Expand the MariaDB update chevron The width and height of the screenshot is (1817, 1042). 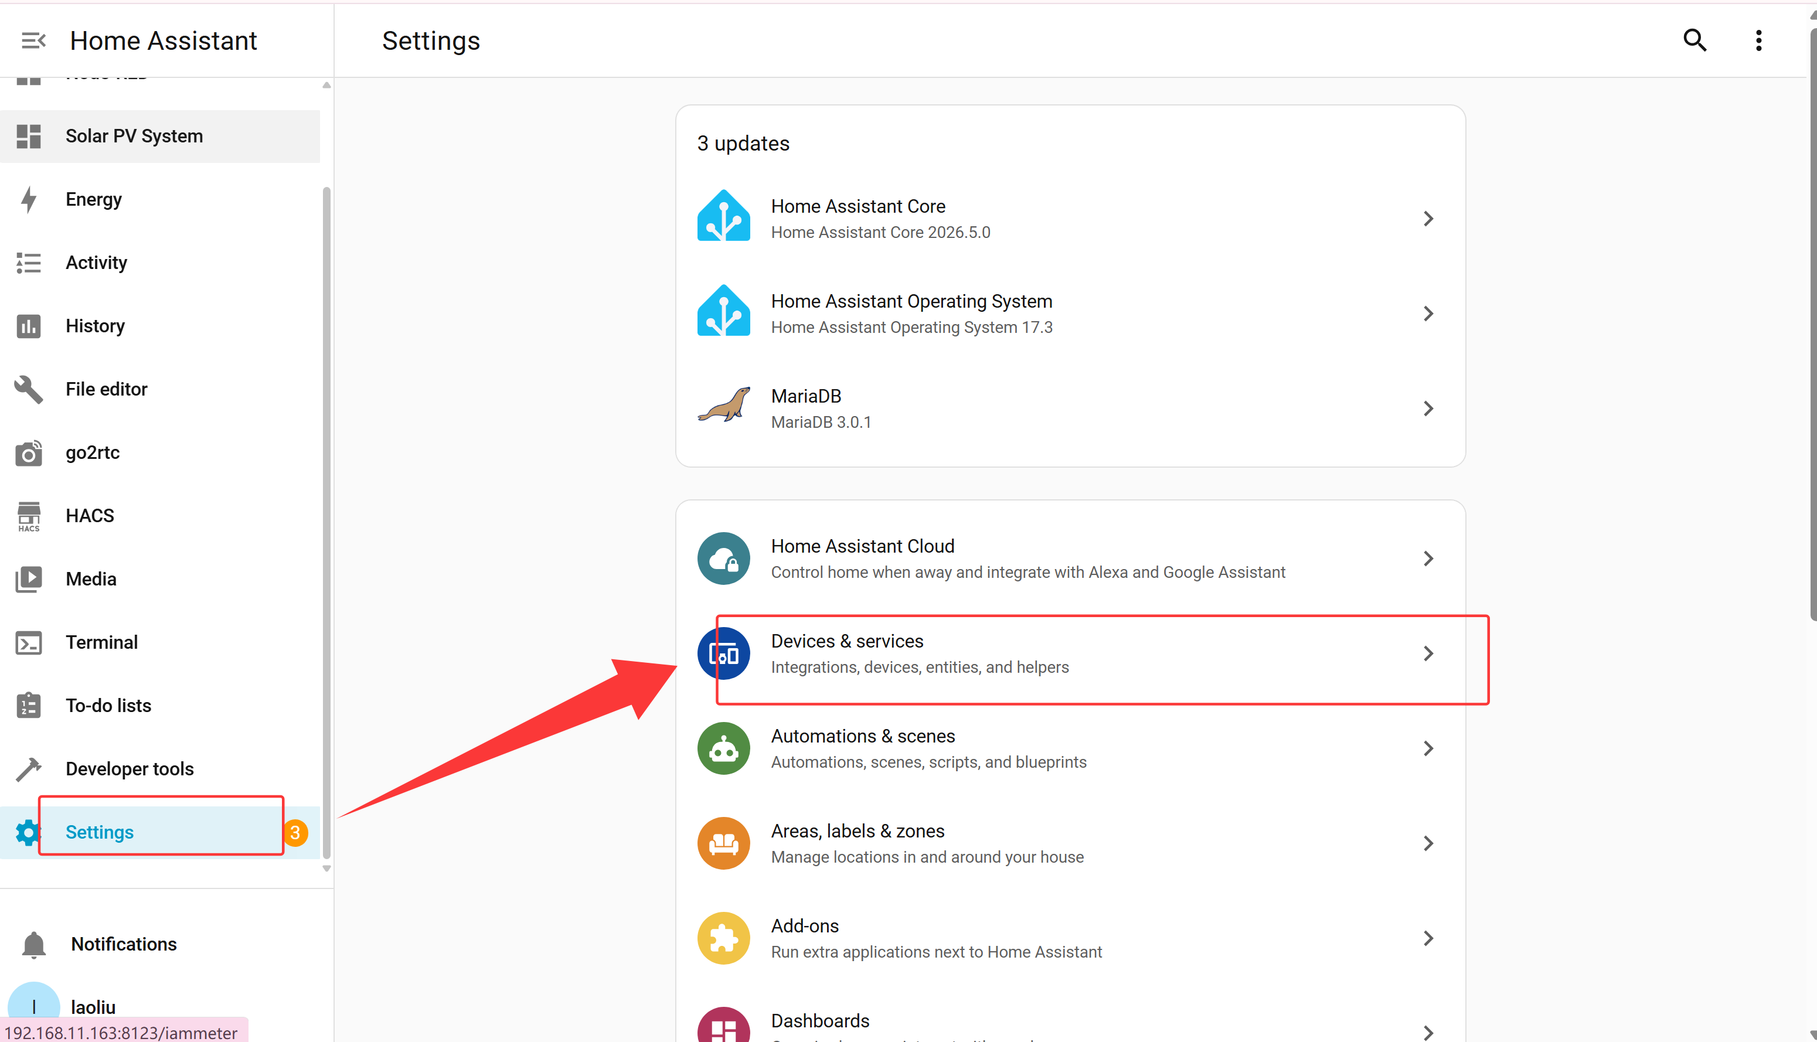1428,408
